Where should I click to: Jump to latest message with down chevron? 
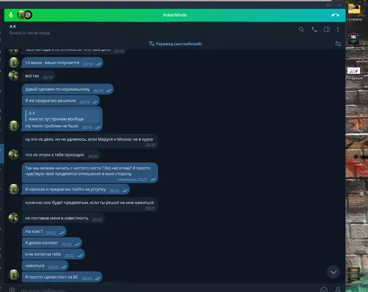333,272
